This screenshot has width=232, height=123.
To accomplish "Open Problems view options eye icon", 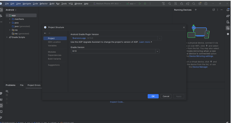I will point(7,91).
